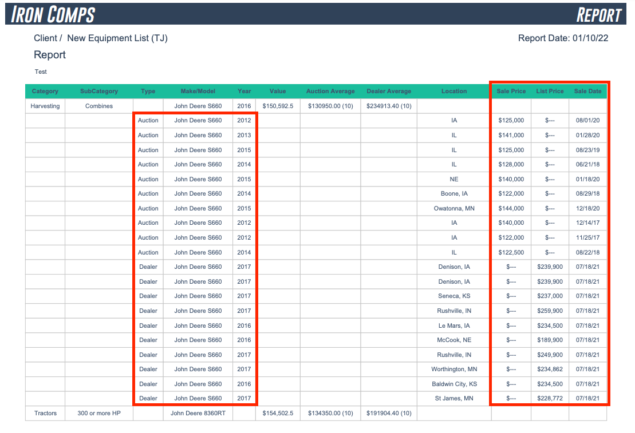Viewport: 635px width, 433px height.
Task: Click the sale date 06/21/18
Action: point(587,164)
